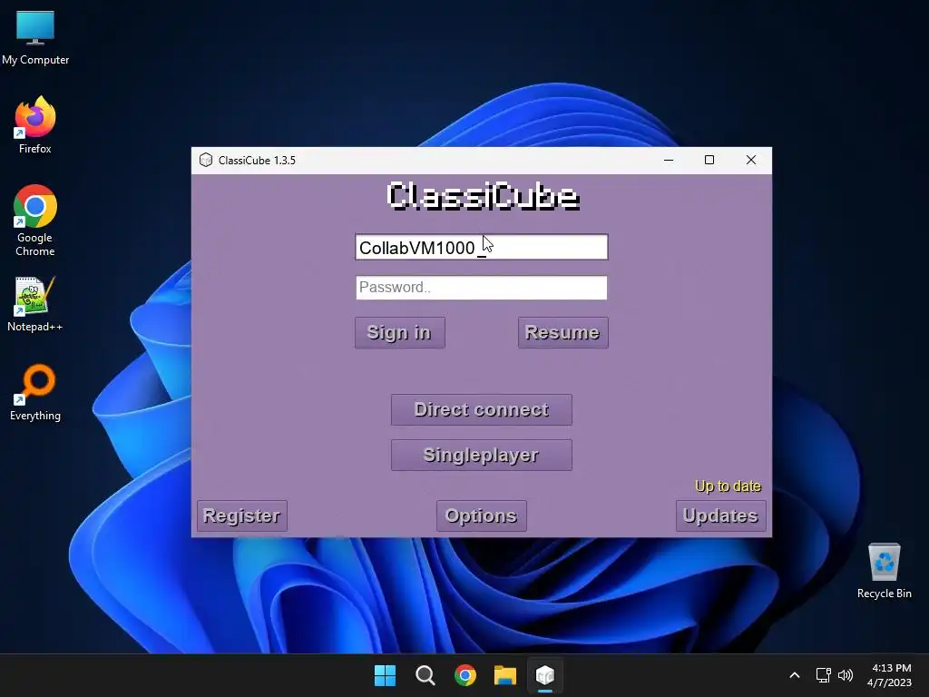Open Direct connect
This screenshot has width=929, height=697.
[481, 409]
